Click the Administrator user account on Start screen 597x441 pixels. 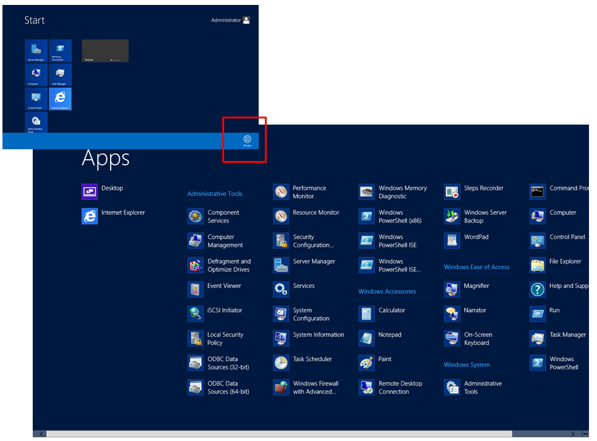pos(230,20)
